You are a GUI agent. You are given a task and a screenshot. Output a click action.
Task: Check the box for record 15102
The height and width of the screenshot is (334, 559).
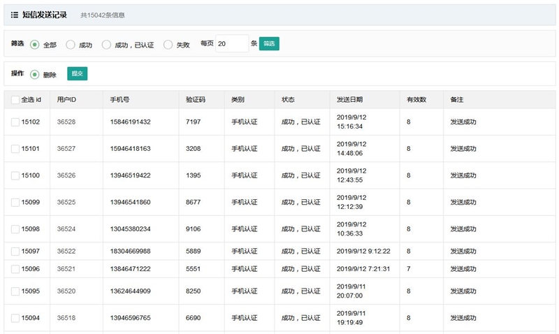pyautogui.click(x=15, y=122)
